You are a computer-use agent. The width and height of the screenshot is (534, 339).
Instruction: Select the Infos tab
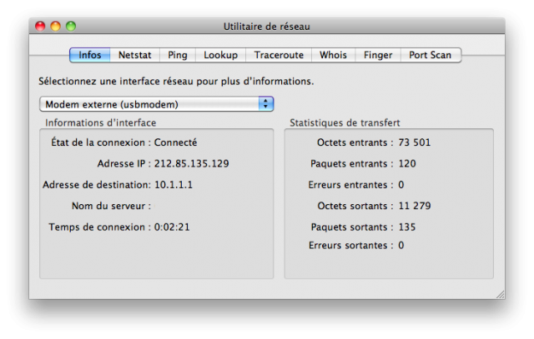point(90,55)
